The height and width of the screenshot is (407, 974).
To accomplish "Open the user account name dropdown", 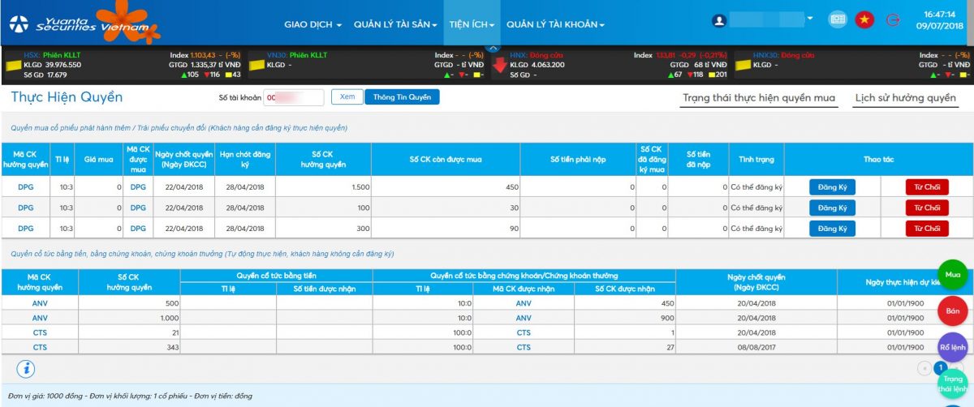I will (x=810, y=19).
